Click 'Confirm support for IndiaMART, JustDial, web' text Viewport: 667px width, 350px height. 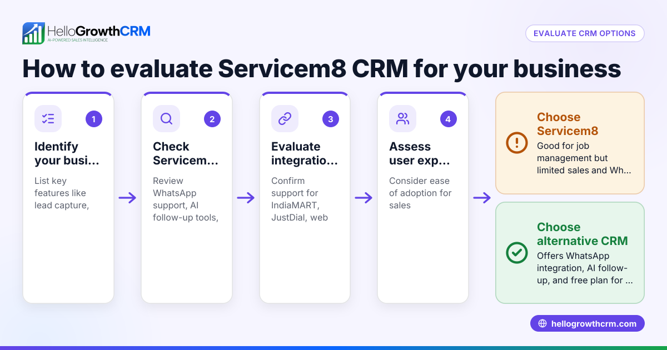tap(300, 199)
